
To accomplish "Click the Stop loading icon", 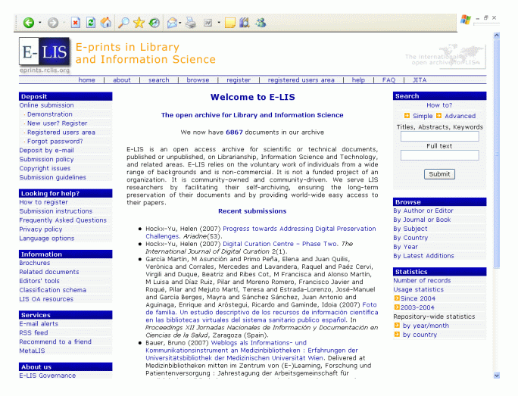I will (75, 23).
